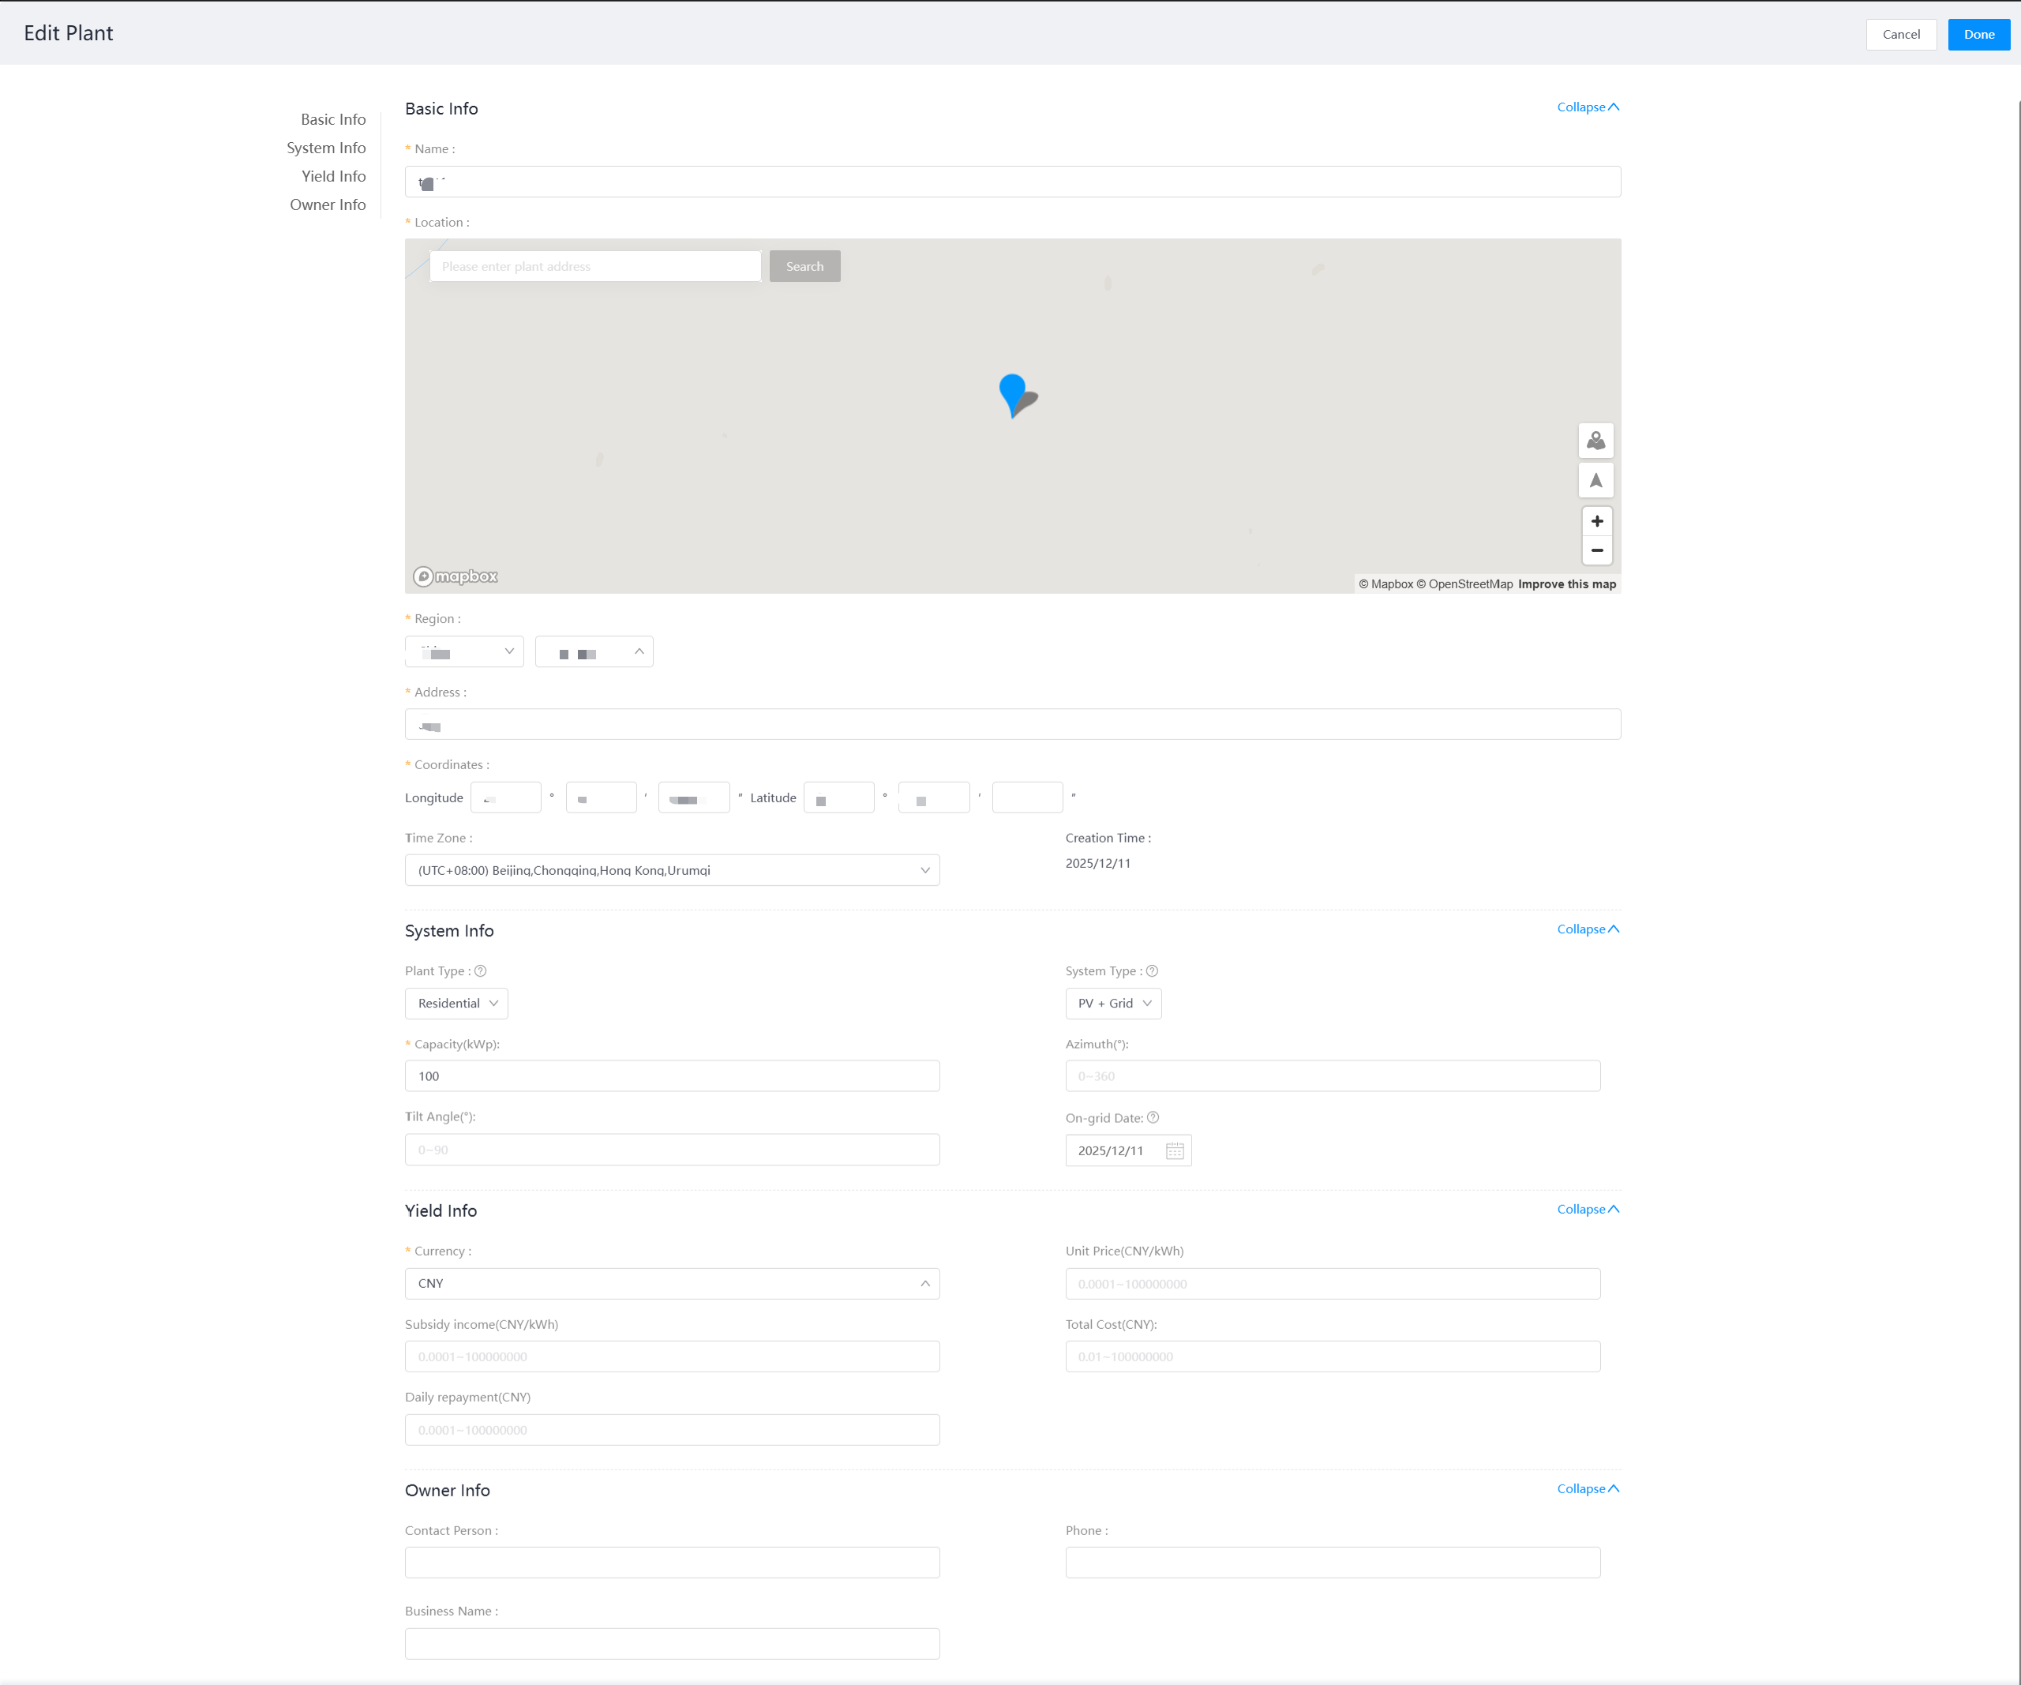Click the map Search button
Screen dimensions: 2021x1685
(804, 267)
